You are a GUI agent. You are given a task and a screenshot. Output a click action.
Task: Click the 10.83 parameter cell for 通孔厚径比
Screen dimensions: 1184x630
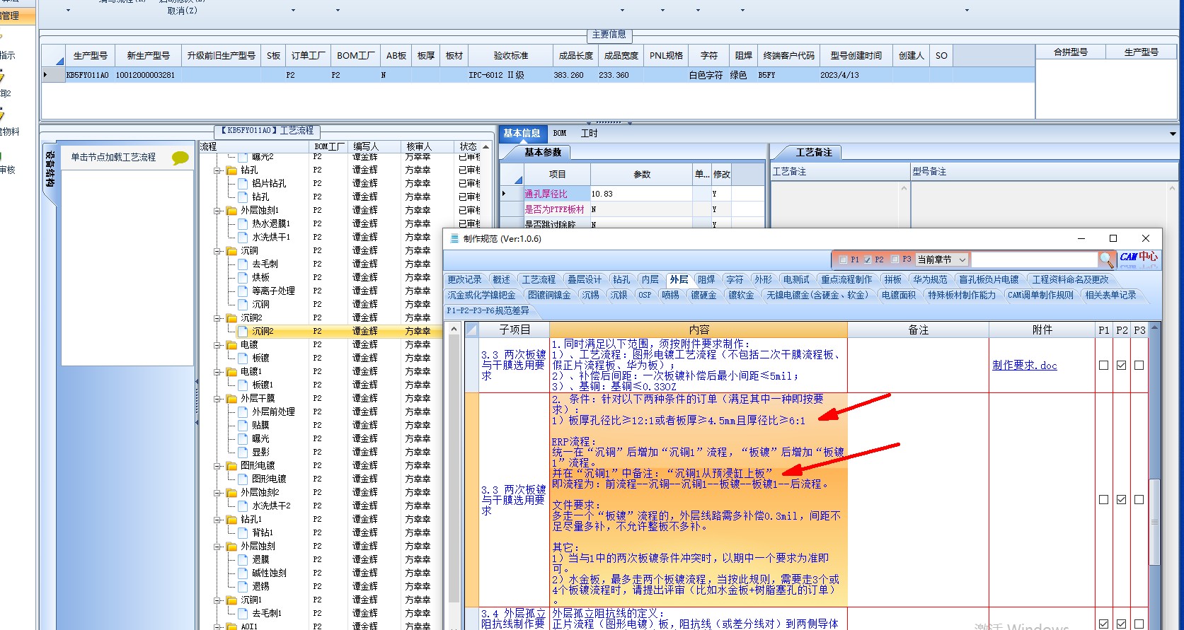click(x=641, y=194)
